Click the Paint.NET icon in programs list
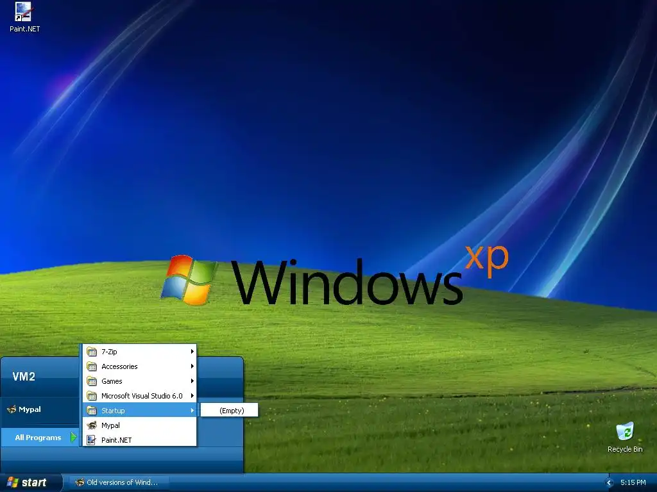 [x=92, y=440]
